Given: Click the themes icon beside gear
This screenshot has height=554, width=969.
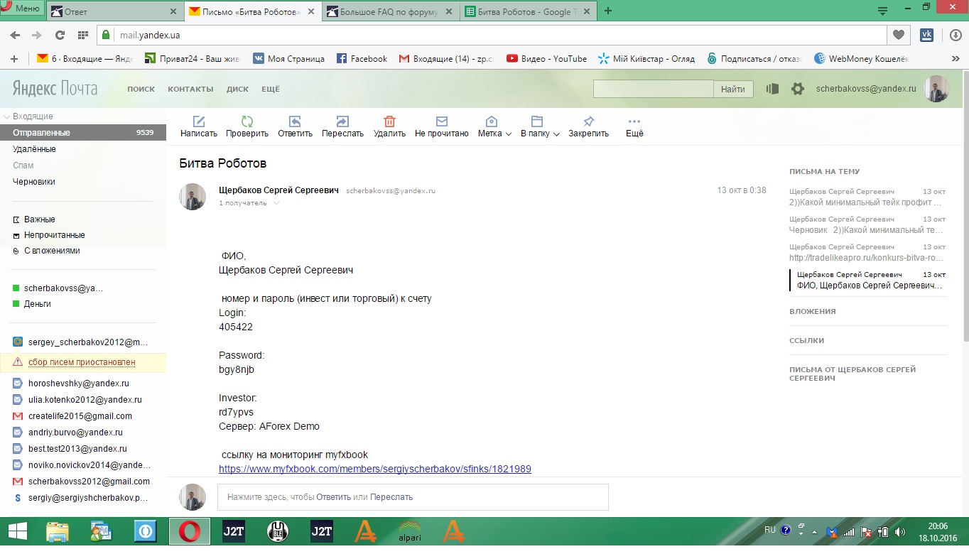Looking at the screenshot, I should click(x=772, y=89).
